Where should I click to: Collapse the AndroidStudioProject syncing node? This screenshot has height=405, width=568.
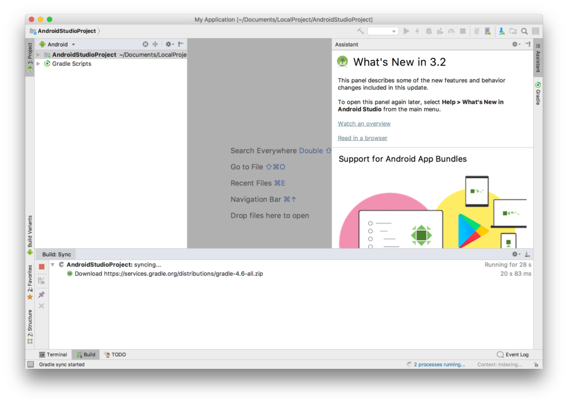point(53,265)
